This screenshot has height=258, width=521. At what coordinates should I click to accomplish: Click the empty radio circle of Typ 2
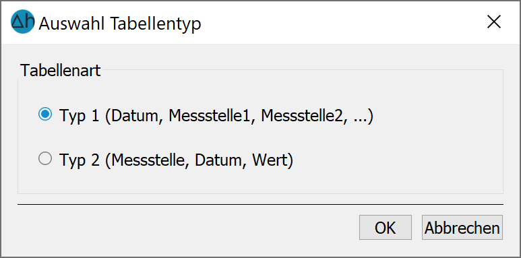point(45,158)
